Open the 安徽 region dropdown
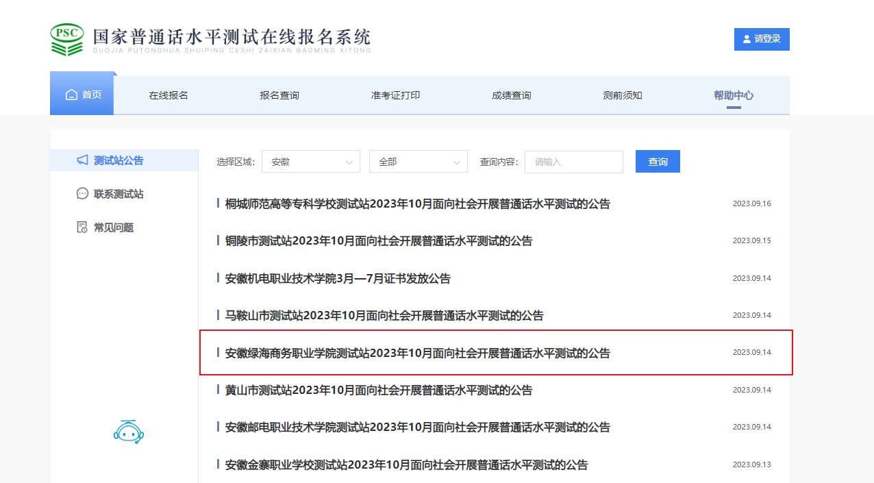Viewport: 874px width, 483px height. tap(310, 162)
